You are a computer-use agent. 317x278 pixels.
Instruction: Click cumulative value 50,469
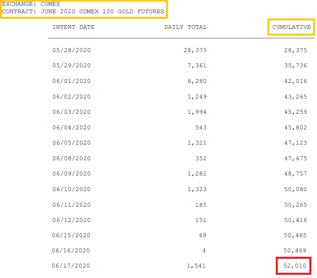pyautogui.click(x=295, y=250)
